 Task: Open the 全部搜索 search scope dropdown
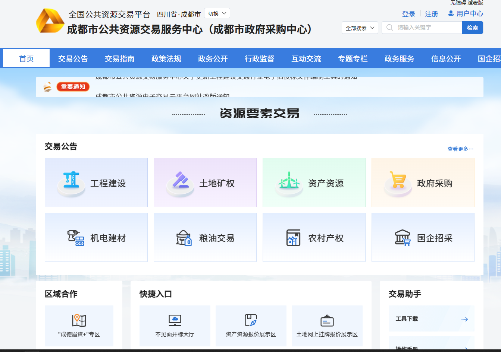click(359, 27)
